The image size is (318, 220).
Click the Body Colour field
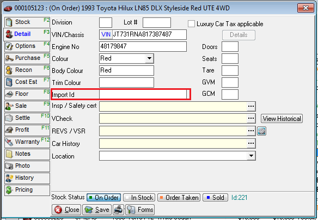point(126,70)
